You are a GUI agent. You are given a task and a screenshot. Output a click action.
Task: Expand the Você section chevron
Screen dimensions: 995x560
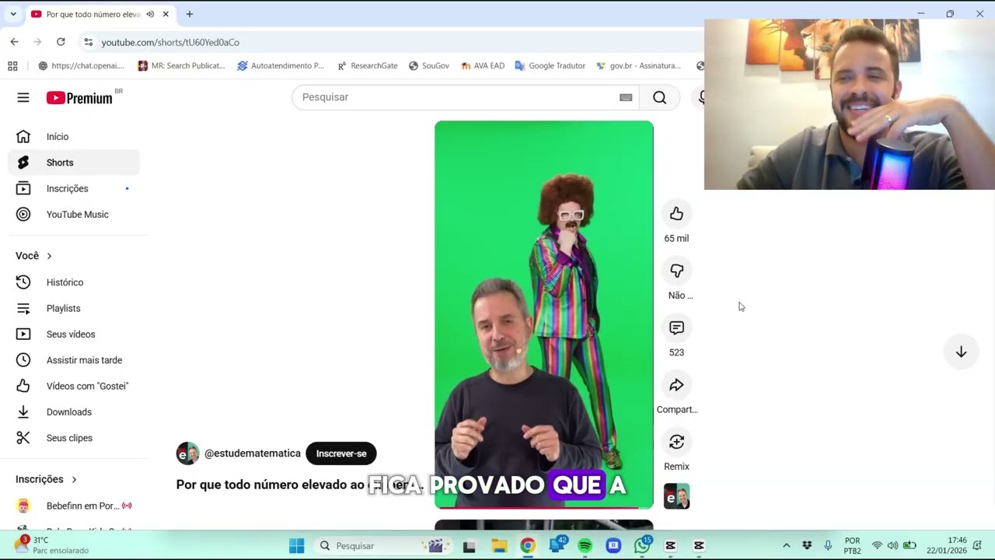pyautogui.click(x=49, y=256)
